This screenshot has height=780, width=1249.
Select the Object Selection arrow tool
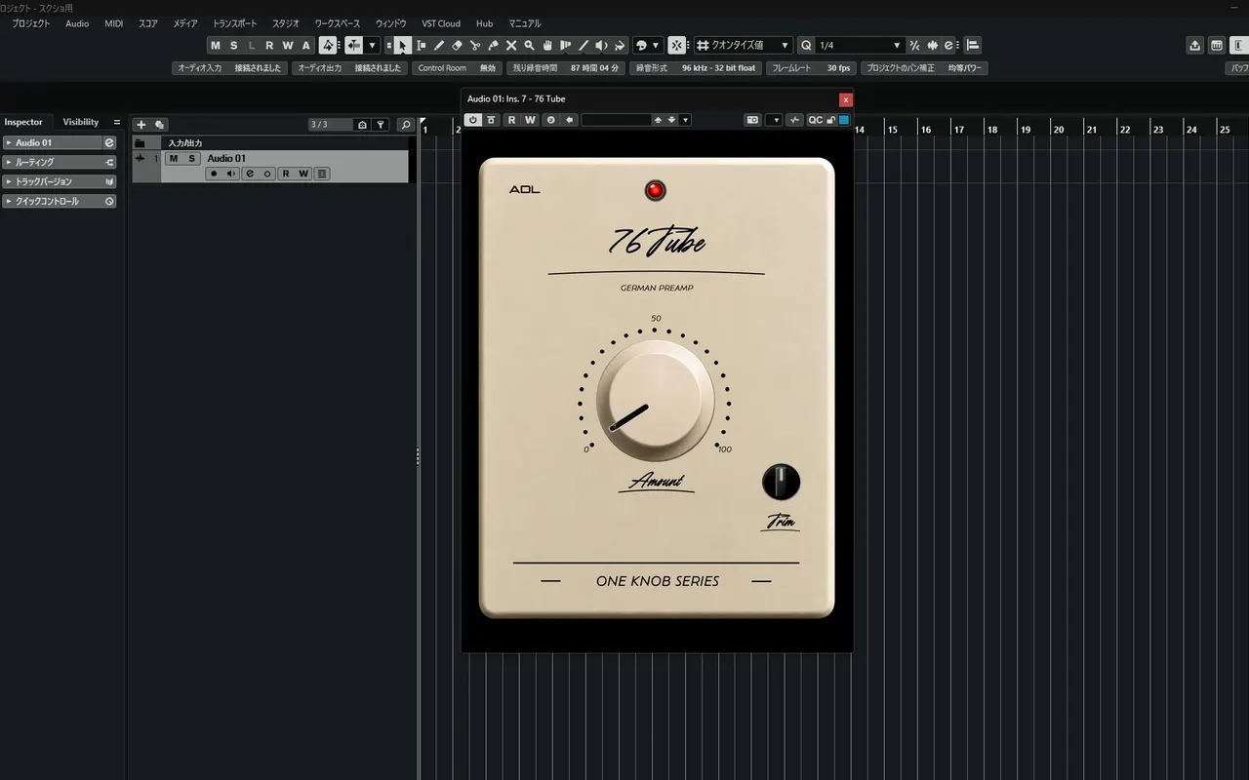tap(402, 45)
